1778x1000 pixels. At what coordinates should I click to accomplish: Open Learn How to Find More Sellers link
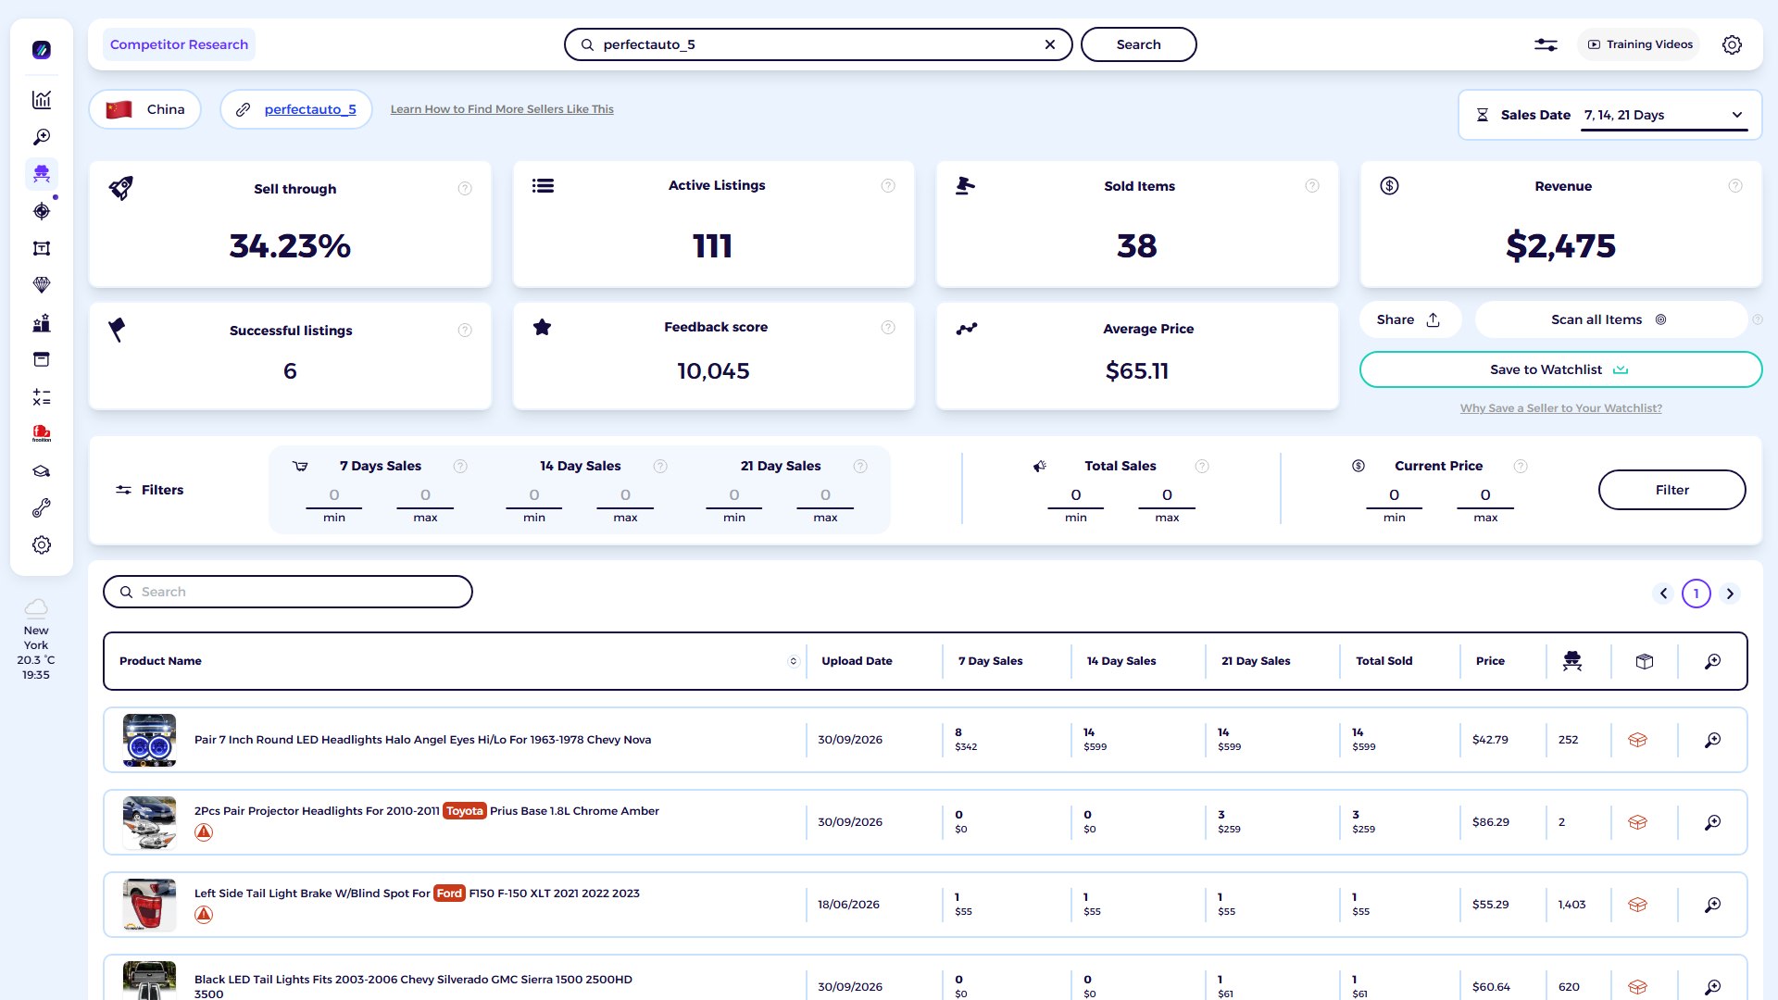502,109
